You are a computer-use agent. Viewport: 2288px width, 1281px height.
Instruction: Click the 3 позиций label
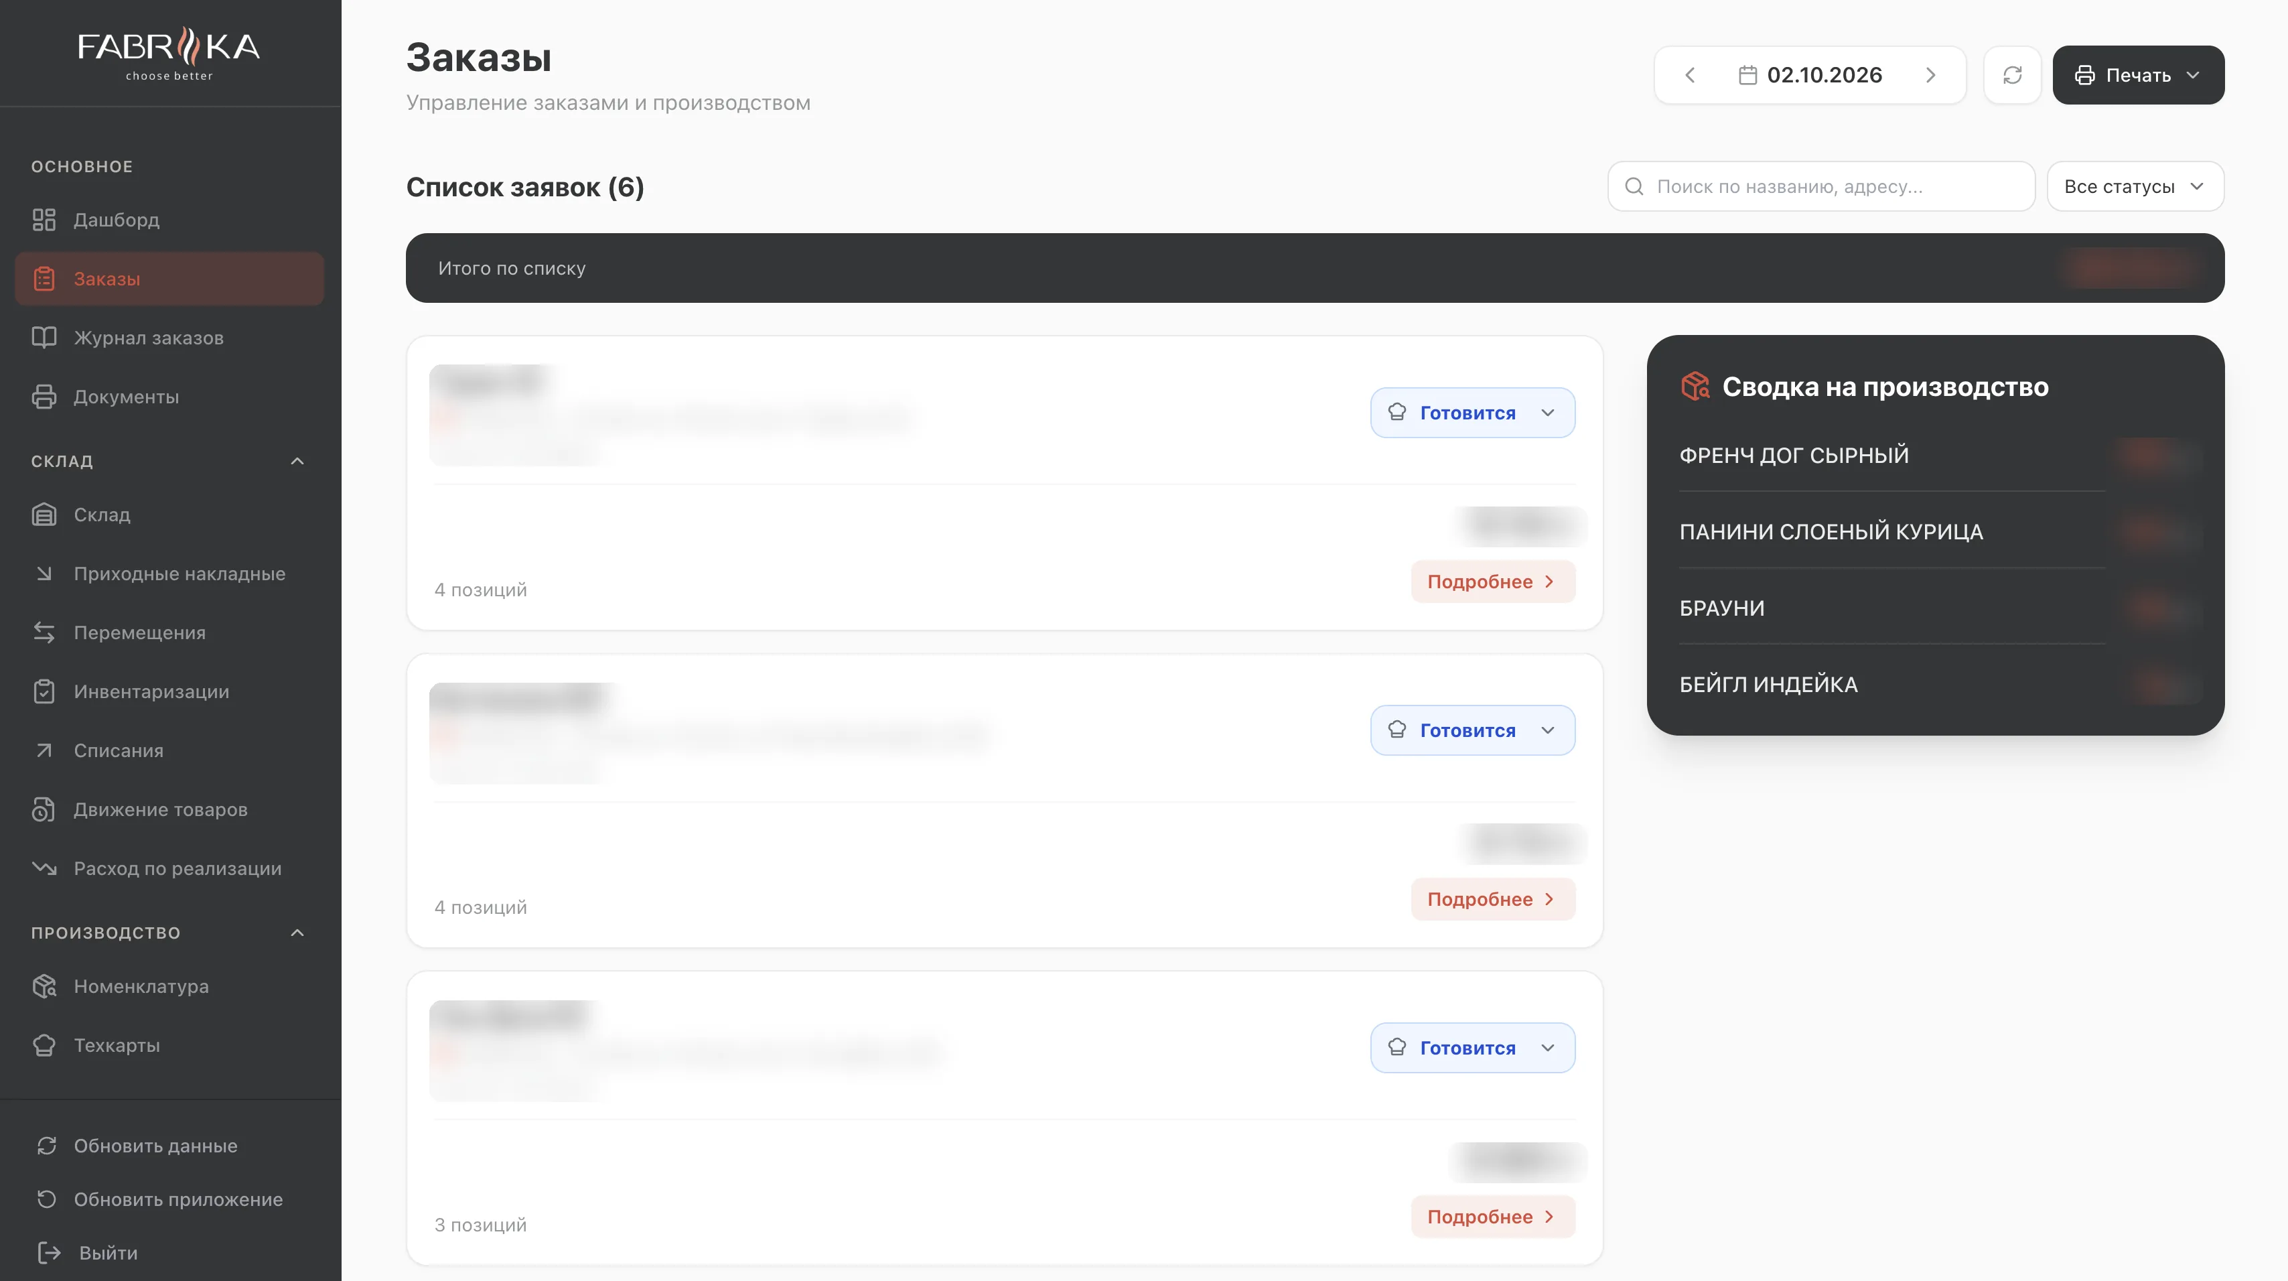[x=480, y=1225]
